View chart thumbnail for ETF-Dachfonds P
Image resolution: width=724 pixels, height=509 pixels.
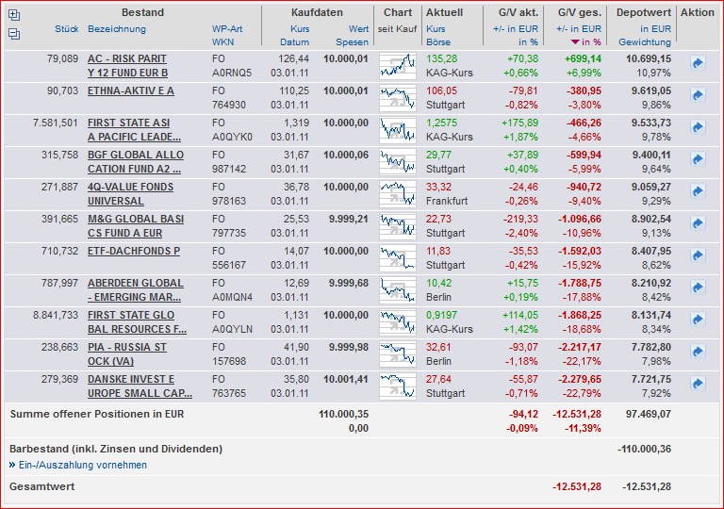click(x=398, y=257)
